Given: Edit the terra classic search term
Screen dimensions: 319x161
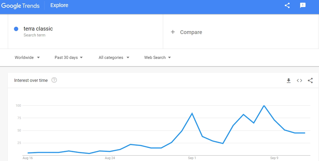Looking at the screenshot, I should pyautogui.click(x=38, y=29).
